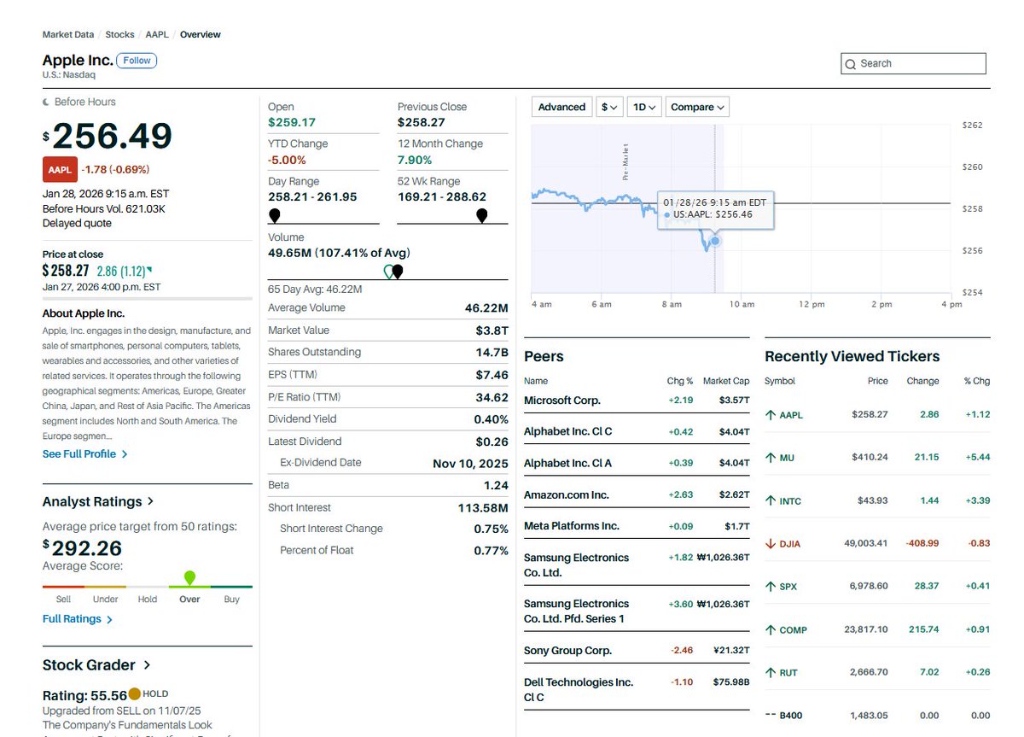Open the currency $ dropdown
This screenshot has height=737, width=1024.
pos(609,107)
